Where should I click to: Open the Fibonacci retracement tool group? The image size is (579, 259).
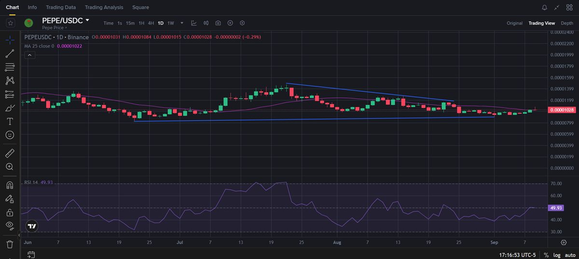[10, 67]
